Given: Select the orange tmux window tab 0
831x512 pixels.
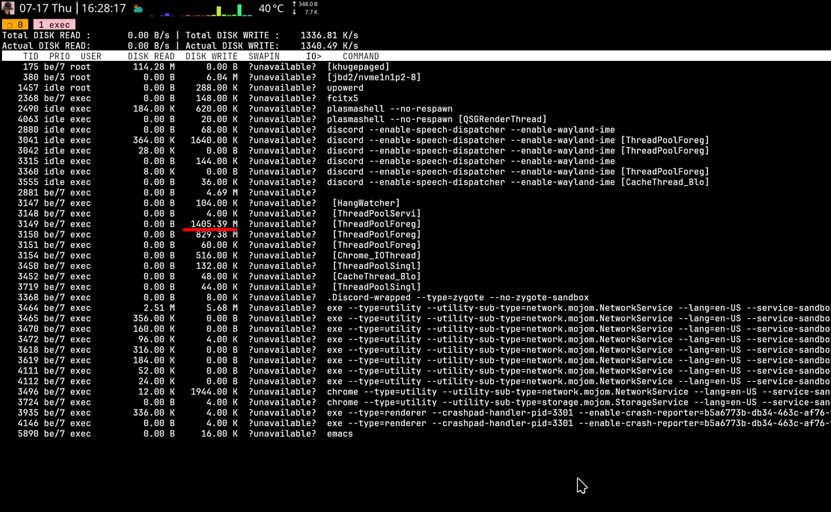Looking at the screenshot, I should click(x=14, y=25).
